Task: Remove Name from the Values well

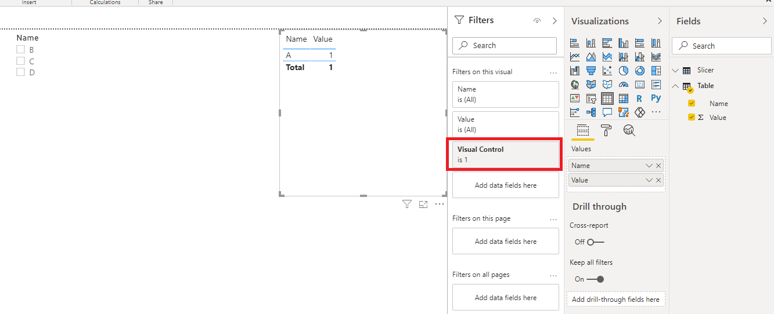Action: pos(658,166)
